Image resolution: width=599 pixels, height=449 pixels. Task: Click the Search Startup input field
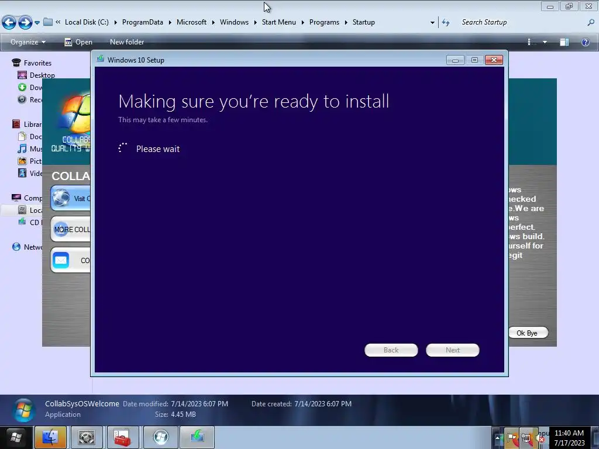521,22
